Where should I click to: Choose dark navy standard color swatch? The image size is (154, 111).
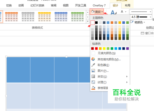click(124, 48)
